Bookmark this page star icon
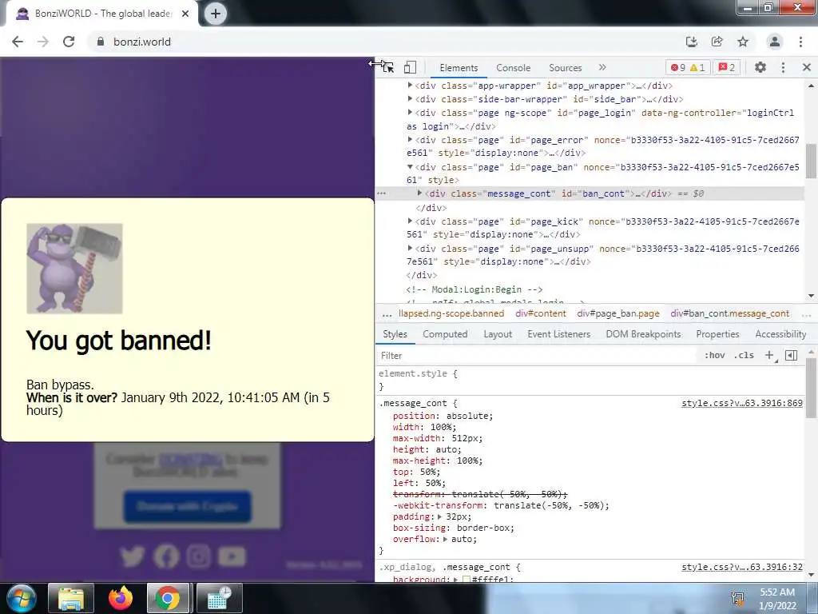The width and height of the screenshot is (818, 614). click(x=743, y=42)
